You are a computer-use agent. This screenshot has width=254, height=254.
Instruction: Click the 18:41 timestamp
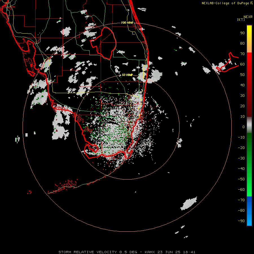coord(189,252)
